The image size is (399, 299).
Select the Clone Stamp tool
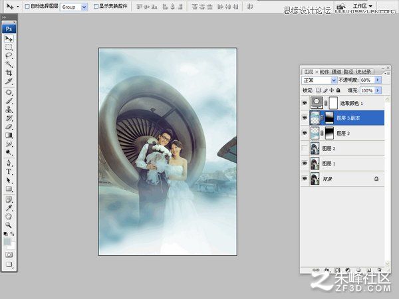pos(9,110)
